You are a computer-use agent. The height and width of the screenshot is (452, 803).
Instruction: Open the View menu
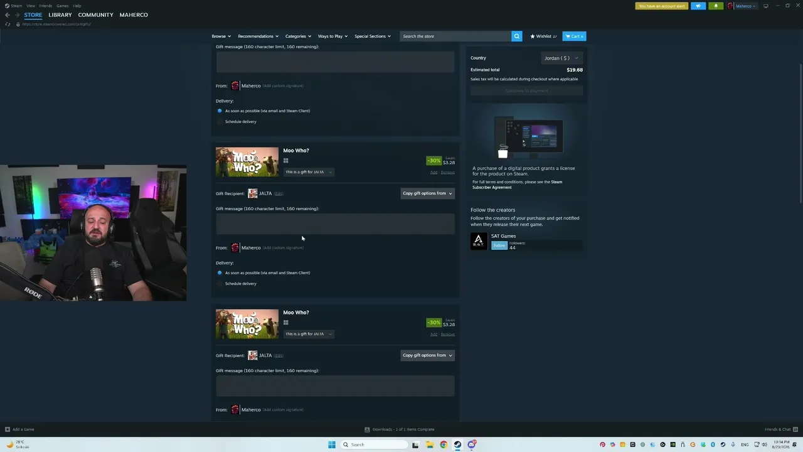click(x=30, y=6)
